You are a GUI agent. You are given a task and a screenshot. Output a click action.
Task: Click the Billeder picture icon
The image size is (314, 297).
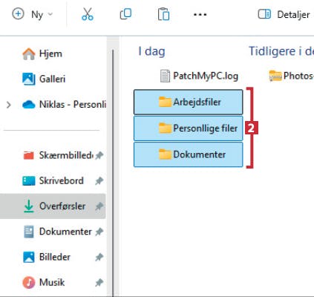coord(29,257)
